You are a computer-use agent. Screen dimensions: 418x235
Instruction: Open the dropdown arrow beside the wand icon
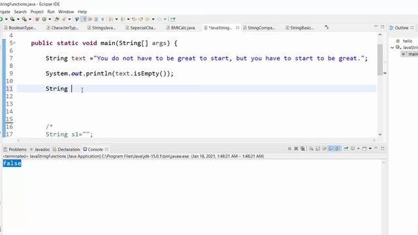point(70,19)
